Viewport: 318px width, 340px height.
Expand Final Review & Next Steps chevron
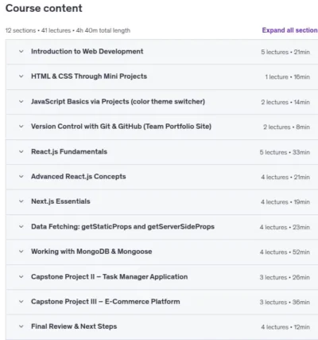(x=21, y=326)
